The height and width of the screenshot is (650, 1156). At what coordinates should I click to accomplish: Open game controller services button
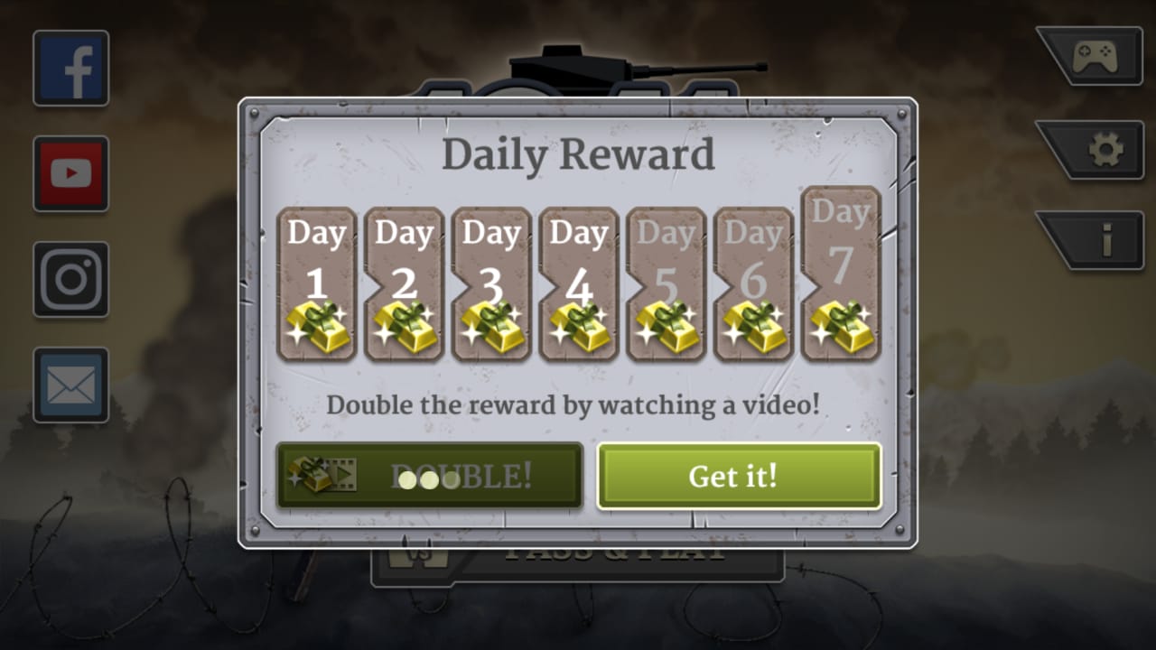pos(1093,57)
